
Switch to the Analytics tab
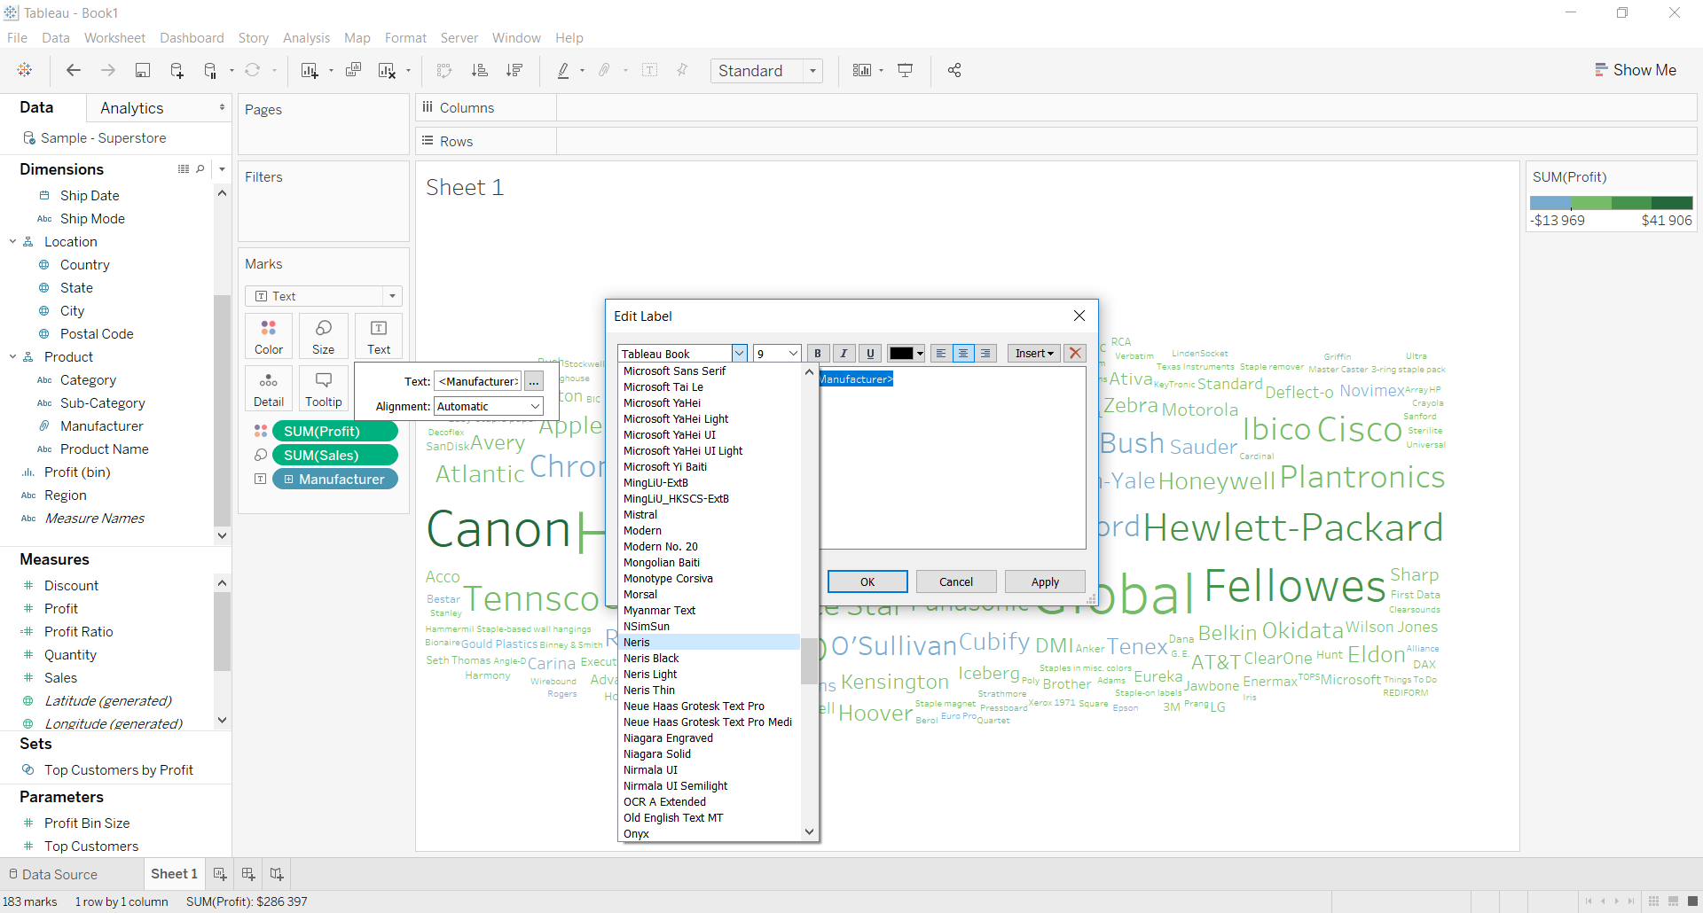[x=132, y=108]
